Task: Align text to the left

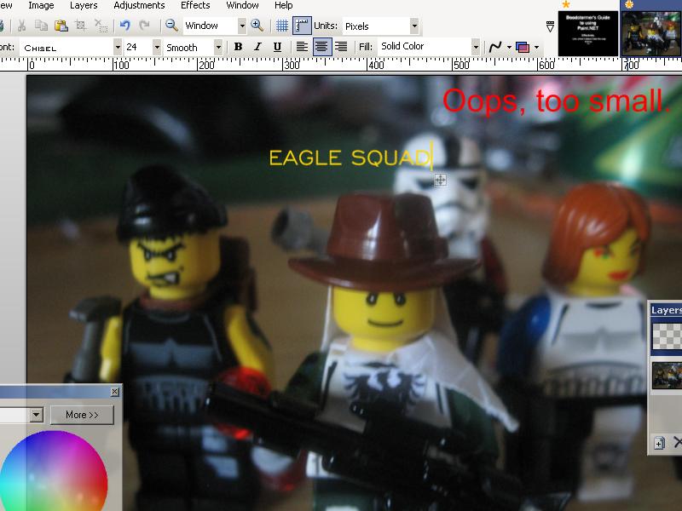Action: tap(302, 47)
